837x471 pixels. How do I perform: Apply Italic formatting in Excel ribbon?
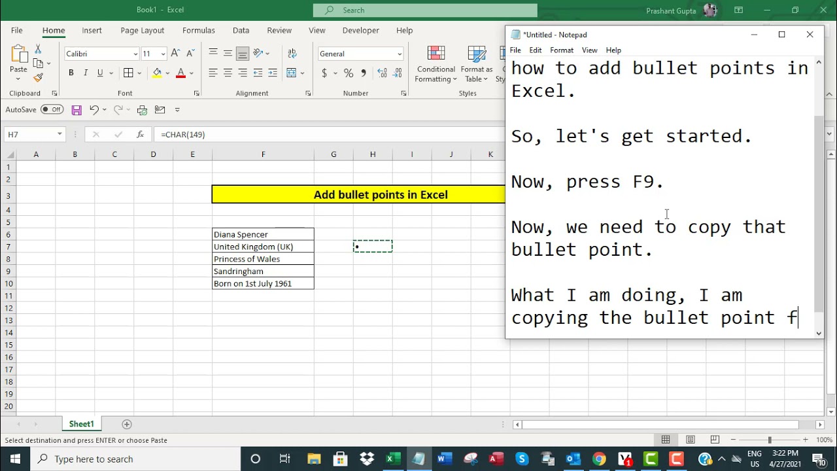[85, 73]
